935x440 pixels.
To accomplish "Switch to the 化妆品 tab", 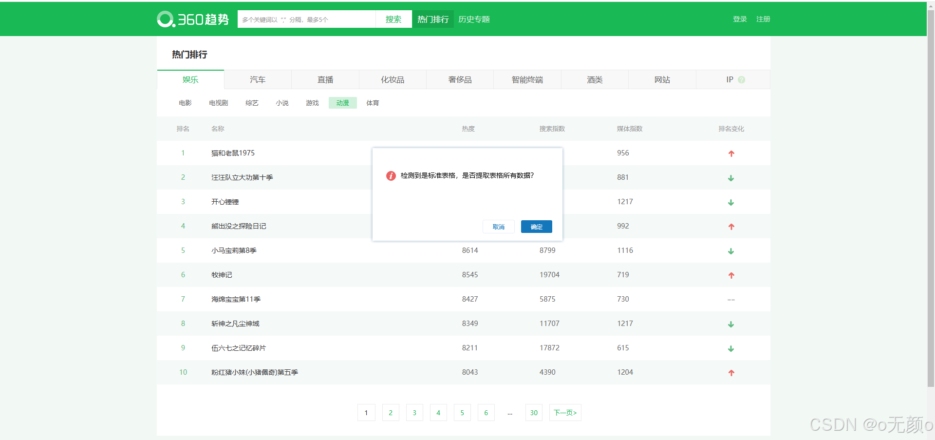I will (393, 79).
